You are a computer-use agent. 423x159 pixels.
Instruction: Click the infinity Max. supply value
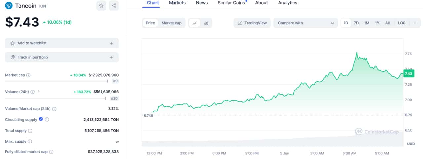[x=117, y=142]
